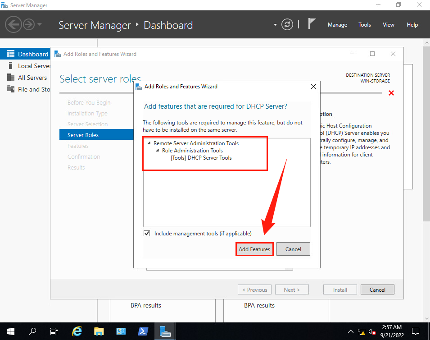Click the All Servers icon in sidebar
This screenshot has width=430, height=340.
point(11,78)
